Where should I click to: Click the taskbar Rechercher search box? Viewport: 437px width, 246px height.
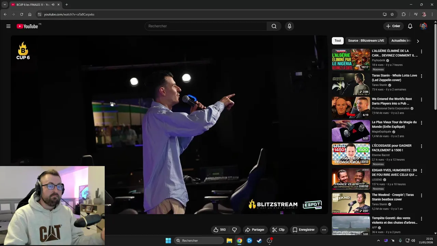tap(199, 241)
